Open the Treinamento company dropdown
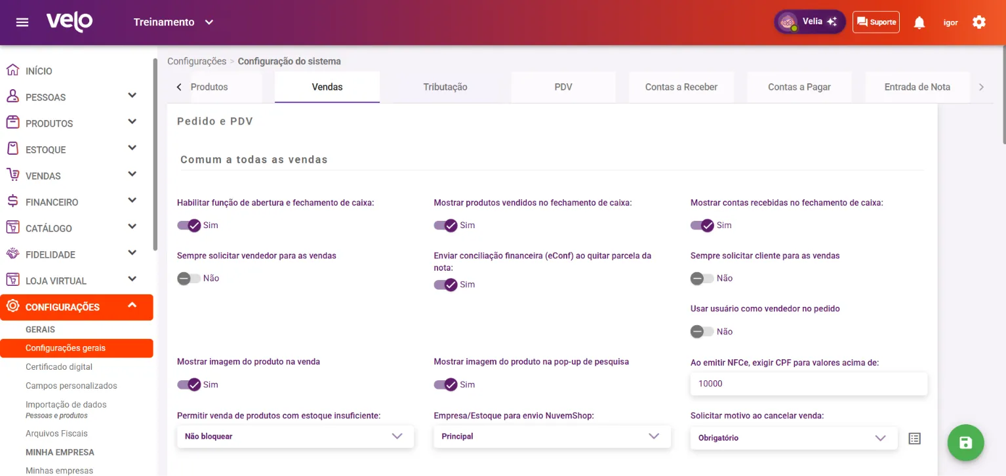 click(x=173, y=22)
